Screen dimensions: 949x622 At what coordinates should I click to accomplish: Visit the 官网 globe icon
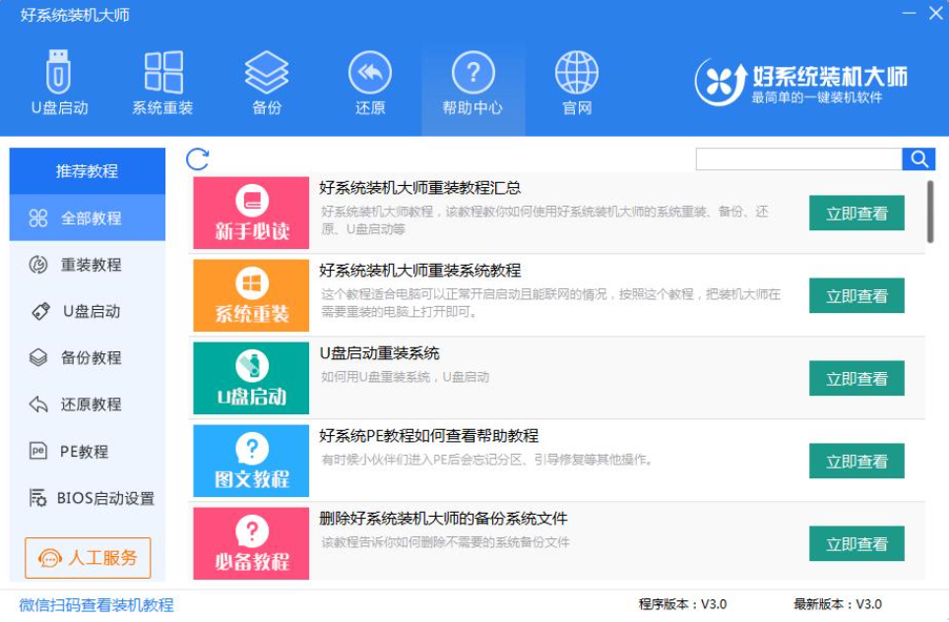click(575, 84)
